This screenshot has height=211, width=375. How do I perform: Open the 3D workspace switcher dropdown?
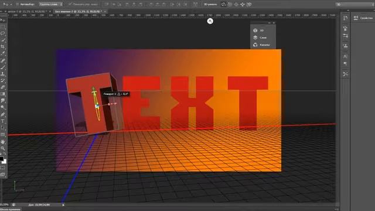point(355,4)
